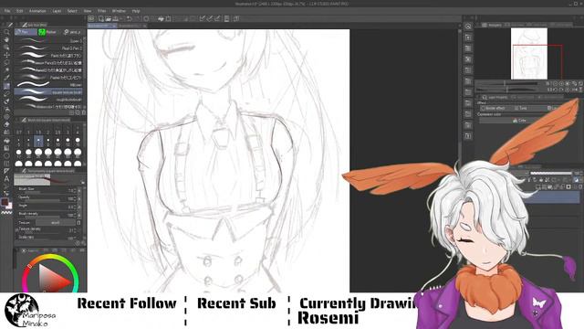The width and height of the screenshot is (584, 329).
Task: Click the Scale/Rotate transform icon
Action: click(168, 18)
